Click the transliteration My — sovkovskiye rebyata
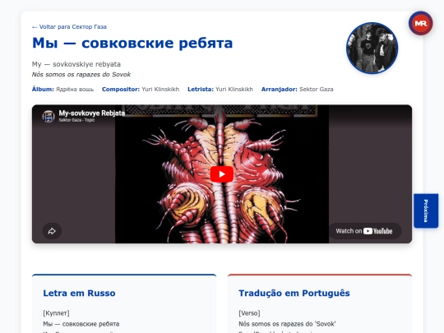Viewport: 444px width, 333px height. pyautogui.click(x=76, y=64)
